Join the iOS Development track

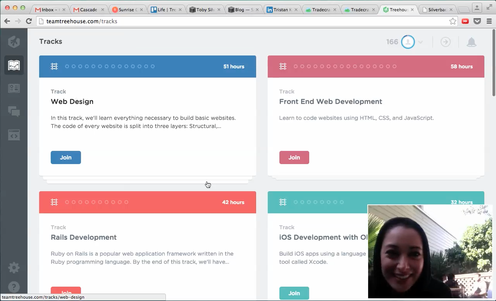click(x=294, y=293)
